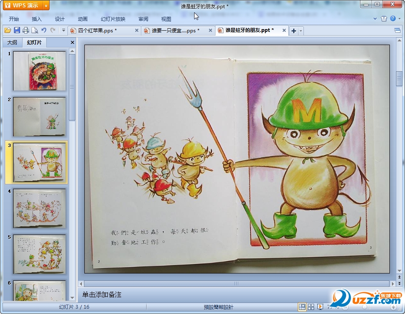Open the 动画 menu tab
This screenshot has height=314, width=405.
83,19
